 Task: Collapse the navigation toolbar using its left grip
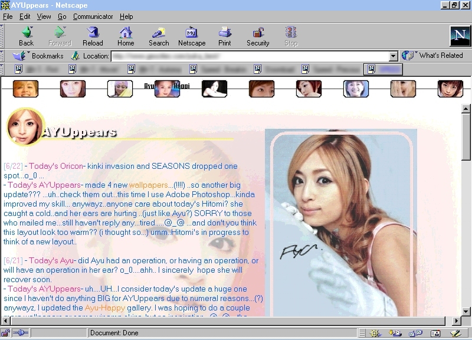pos(3,35)
